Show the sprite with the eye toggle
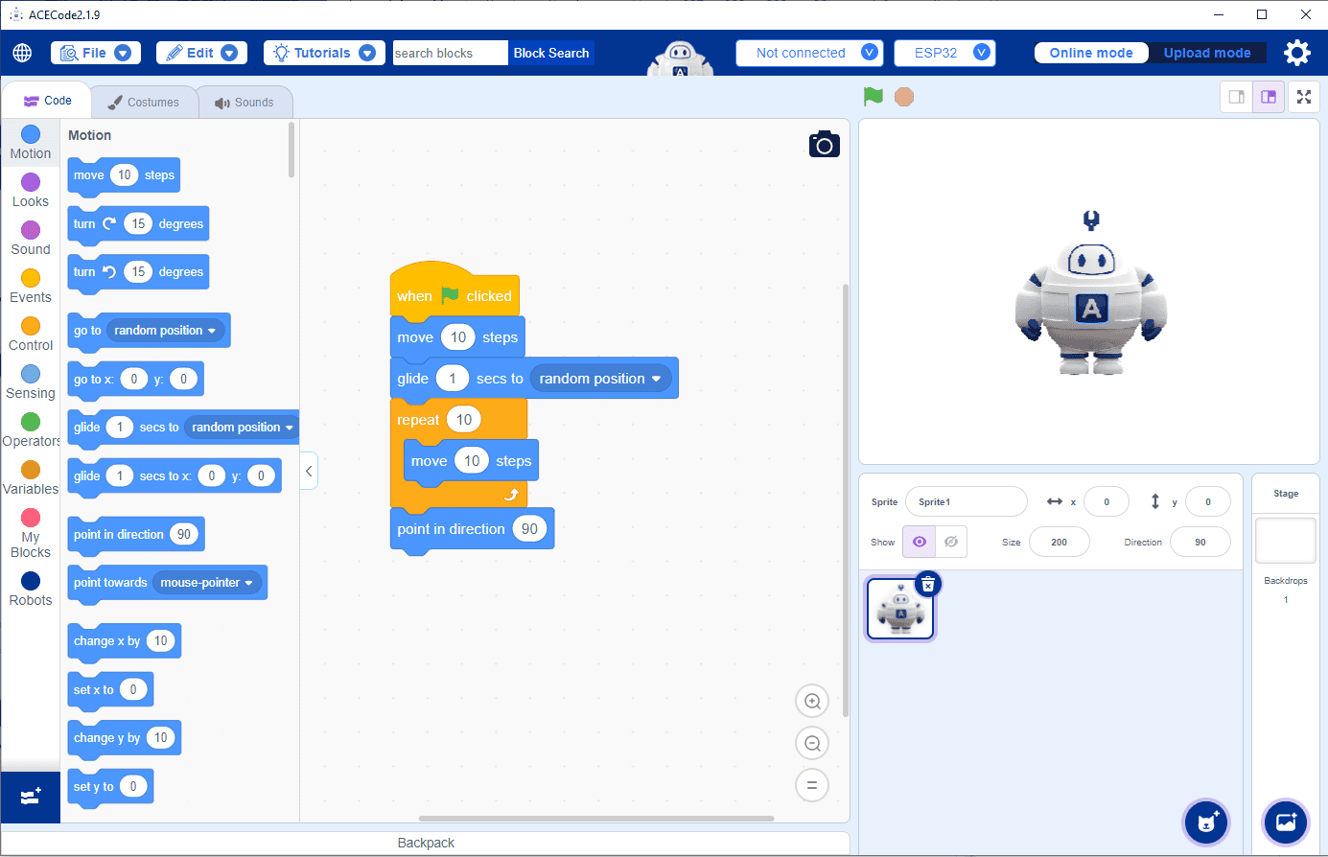The height and width of the screenshot is (857, 1328). click(x=918, y=542)
